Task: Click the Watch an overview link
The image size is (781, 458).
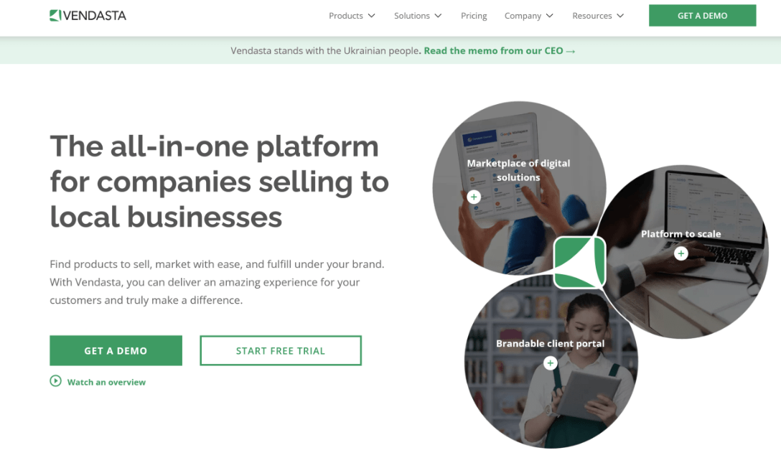Action: pyautogui.click(x=106, y=382)
